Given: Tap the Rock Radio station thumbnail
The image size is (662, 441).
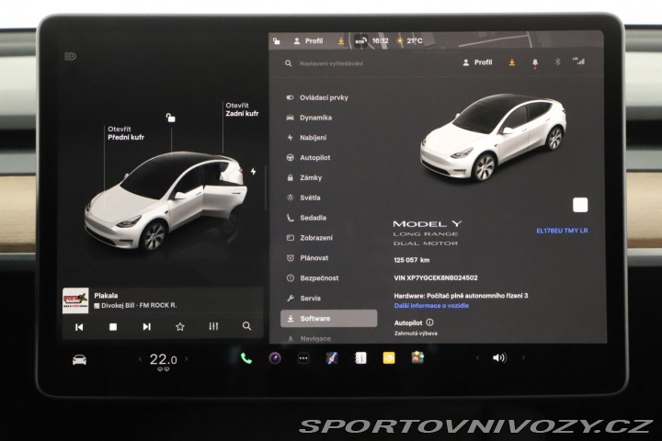Looking at the screenshot, I should 75,300.
